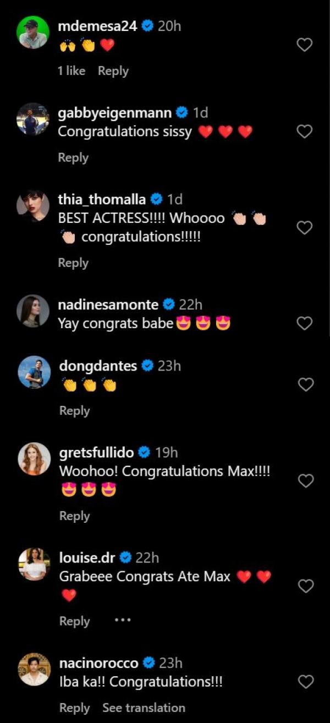
Task: See translation of nacinorocco's comment
Action: pyautogui.click(x=144, y=708)
